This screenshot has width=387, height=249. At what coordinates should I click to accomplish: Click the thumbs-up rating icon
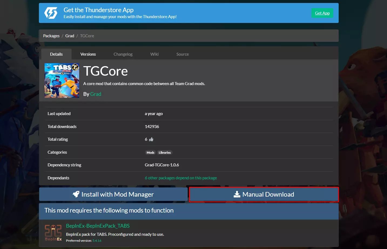(151, 139)
